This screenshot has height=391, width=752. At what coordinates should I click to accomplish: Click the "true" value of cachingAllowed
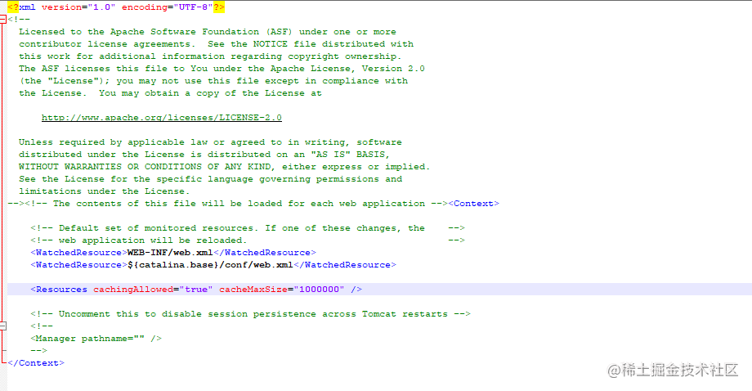(x=195, y=290)
